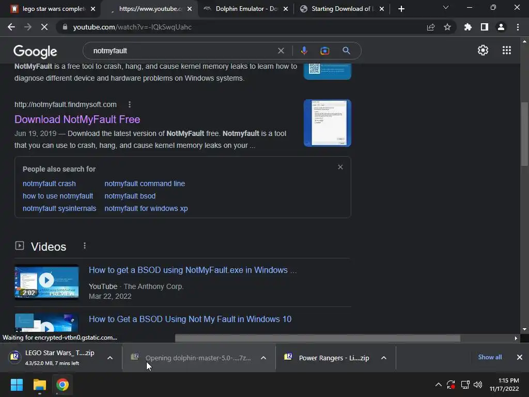Image resolution: width=529 pixels, height=397 pixels.
Task: Close the Dolphin Emulator tab
Action: click(286, 9)
